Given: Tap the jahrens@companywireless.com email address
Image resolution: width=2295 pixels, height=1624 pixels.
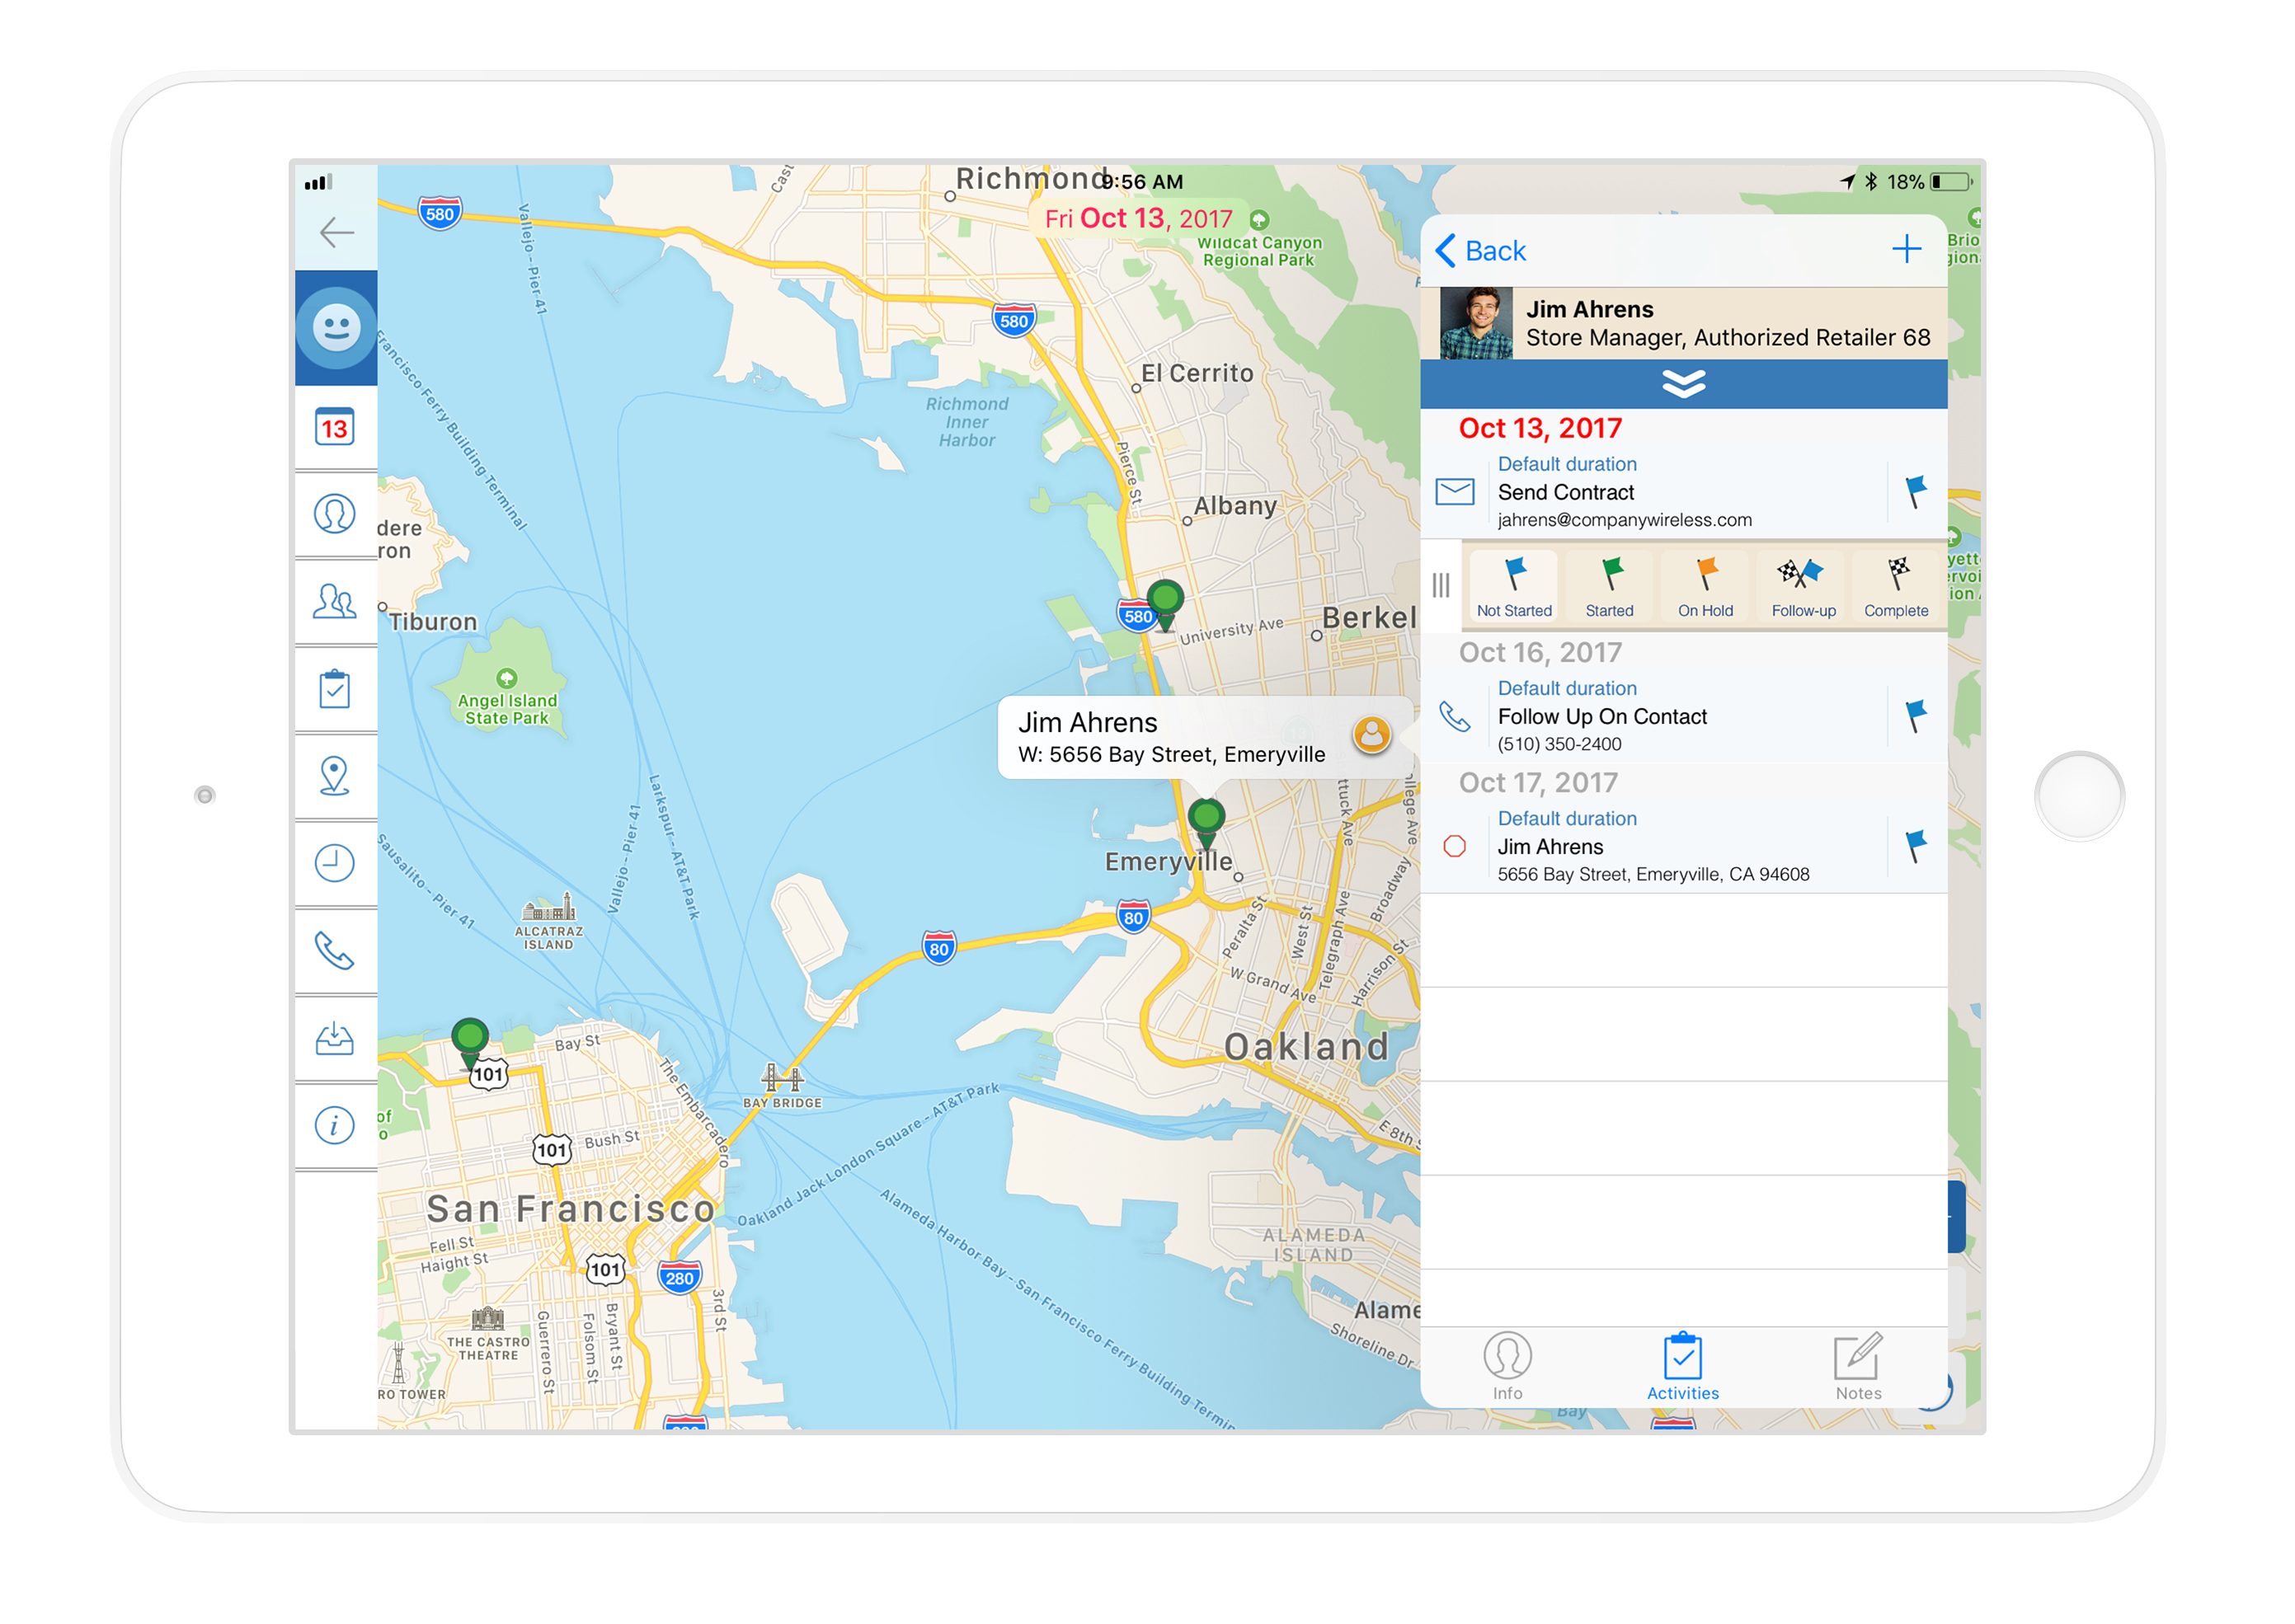Looking at the screenshot, I should [1625, 520].
